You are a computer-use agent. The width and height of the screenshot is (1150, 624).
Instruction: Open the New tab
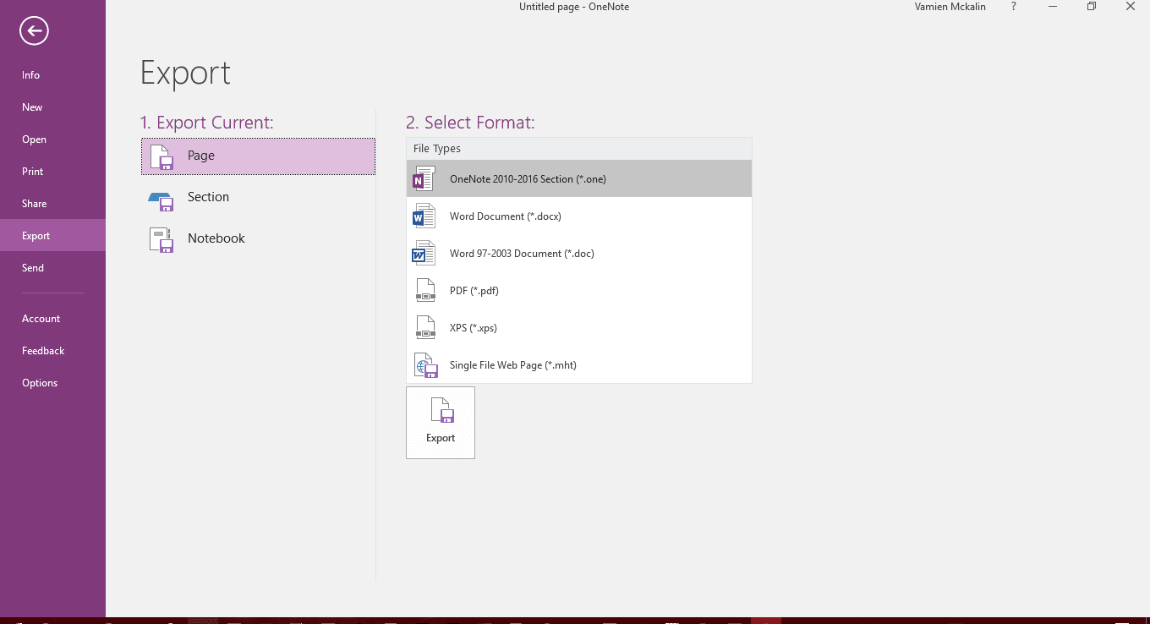tap(52, 107)
